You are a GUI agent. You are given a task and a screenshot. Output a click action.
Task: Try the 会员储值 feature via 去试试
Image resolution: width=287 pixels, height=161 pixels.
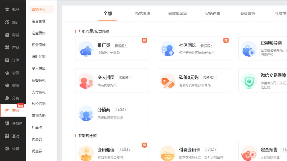(x=125, y=150)
